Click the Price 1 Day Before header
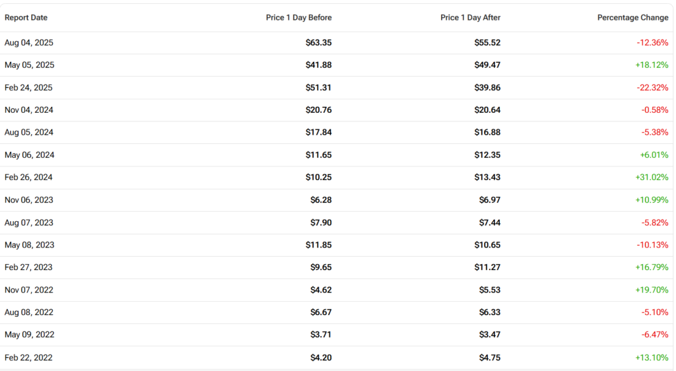This screenshot has width=676, height=371. point(298,18)
